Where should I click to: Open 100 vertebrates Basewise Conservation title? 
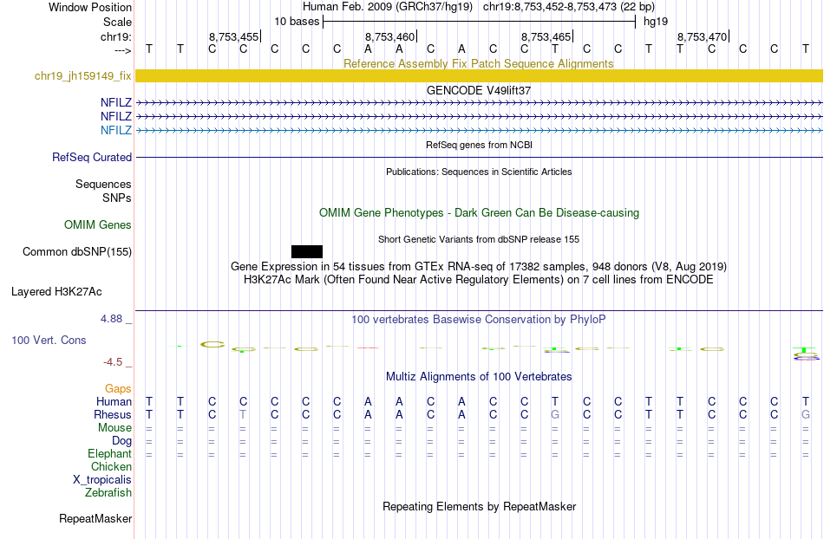(x=479, y=319)
